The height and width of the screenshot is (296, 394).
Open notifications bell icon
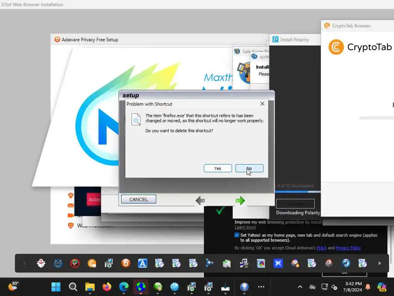coord(368,287)
